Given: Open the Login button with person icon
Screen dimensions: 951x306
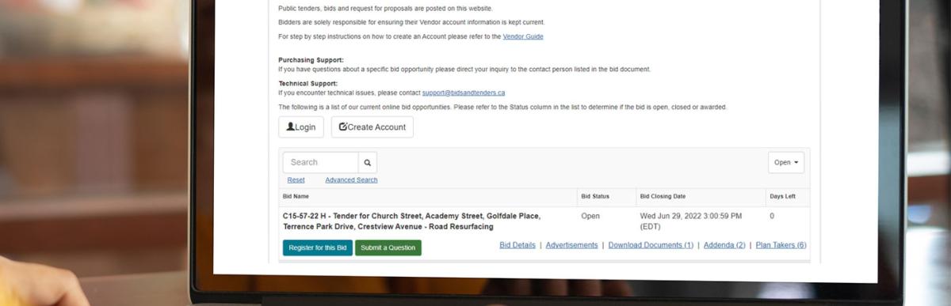Looking at the screenshot, I should click(301, 127).
